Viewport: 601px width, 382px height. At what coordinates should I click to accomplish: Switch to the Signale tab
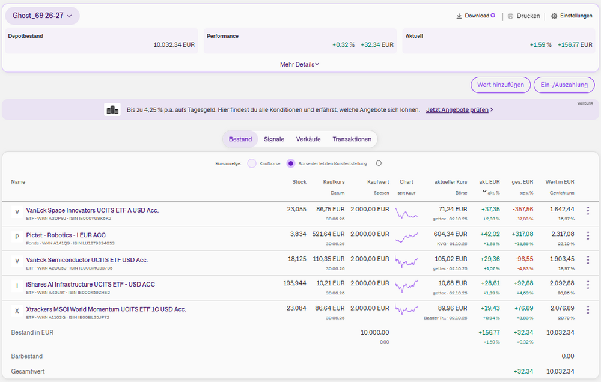(274, 139)
